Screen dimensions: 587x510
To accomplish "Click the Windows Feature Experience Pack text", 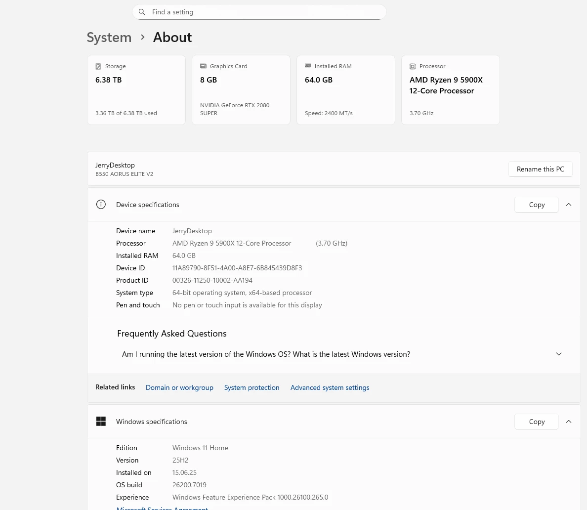I will pos(250,497).
